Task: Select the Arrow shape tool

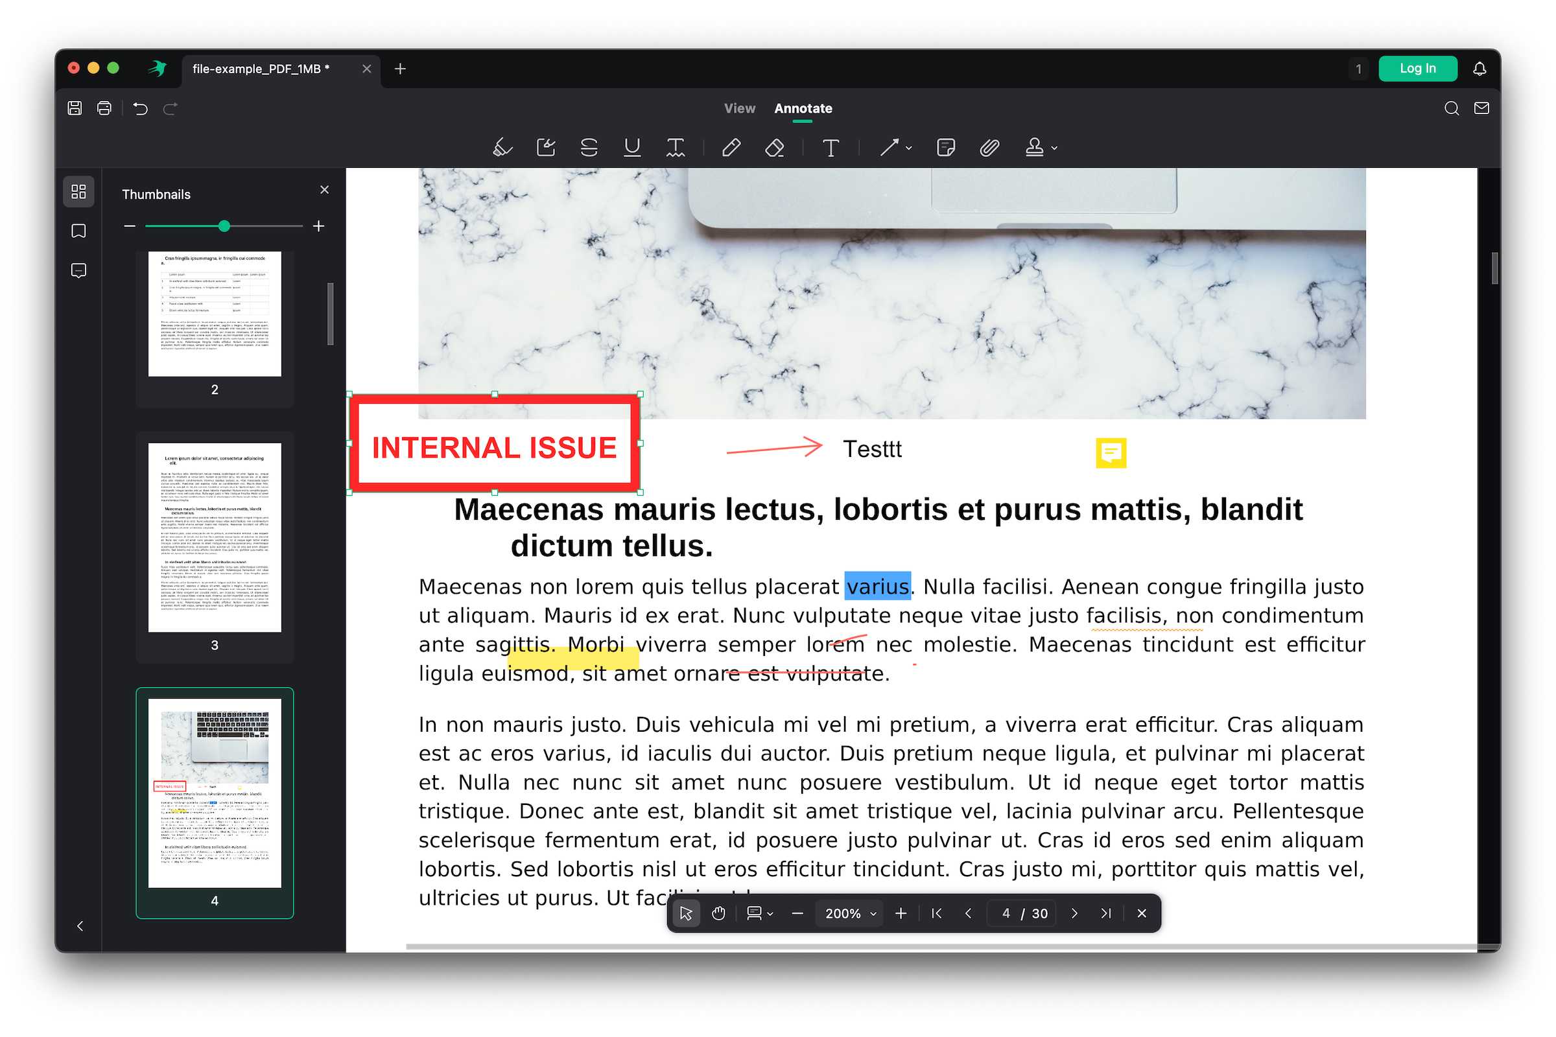Action: pyautogui.click(x=889, y=148)
